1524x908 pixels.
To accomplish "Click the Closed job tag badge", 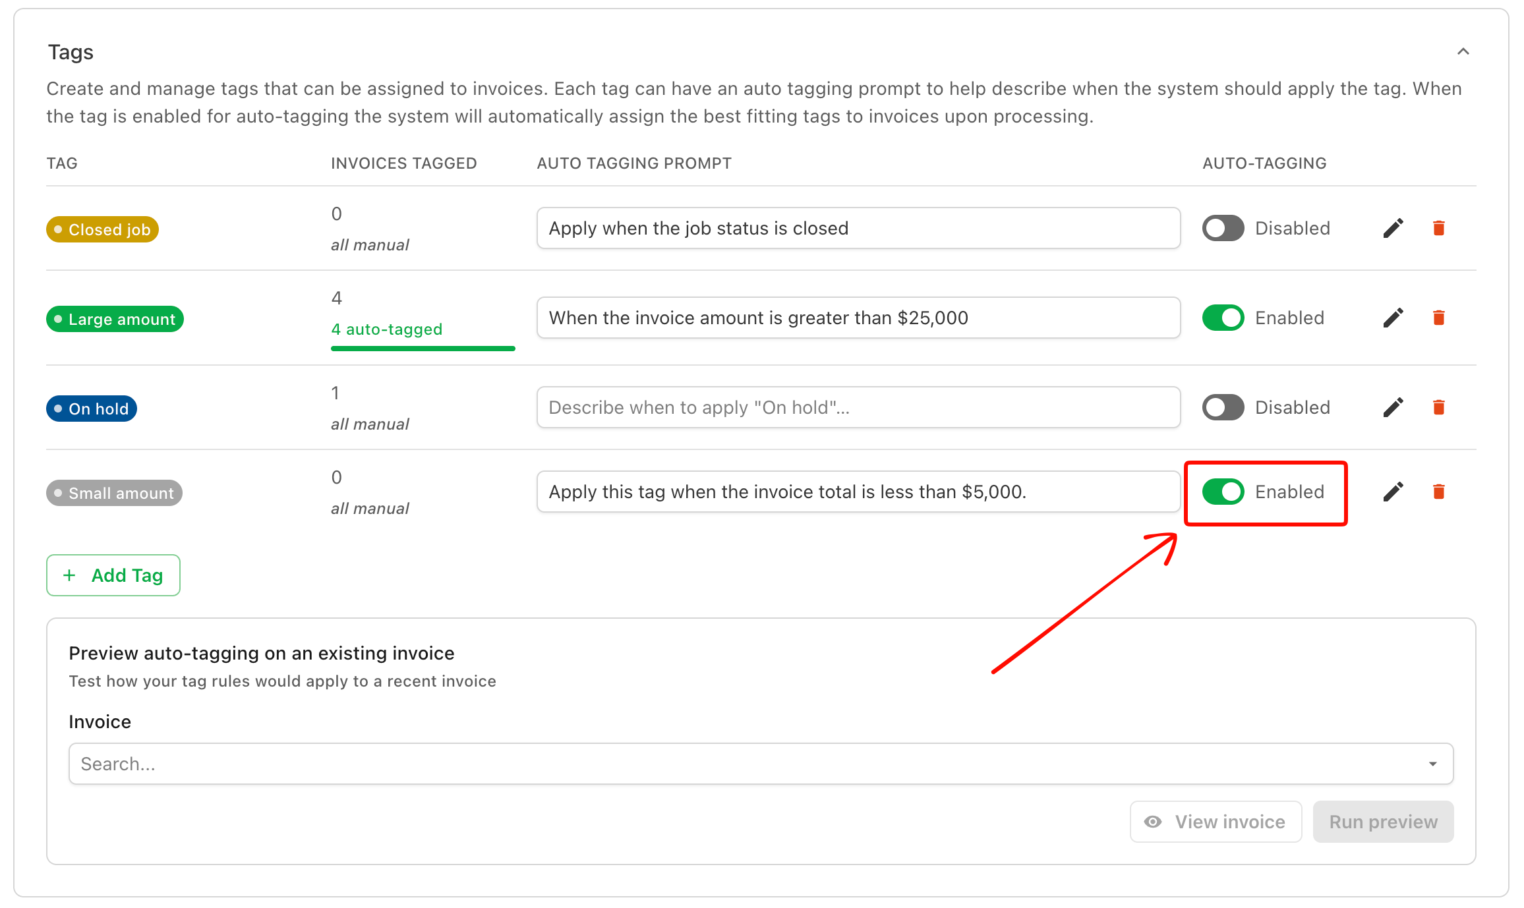I will pyautogui.click(x=102, y=229).
